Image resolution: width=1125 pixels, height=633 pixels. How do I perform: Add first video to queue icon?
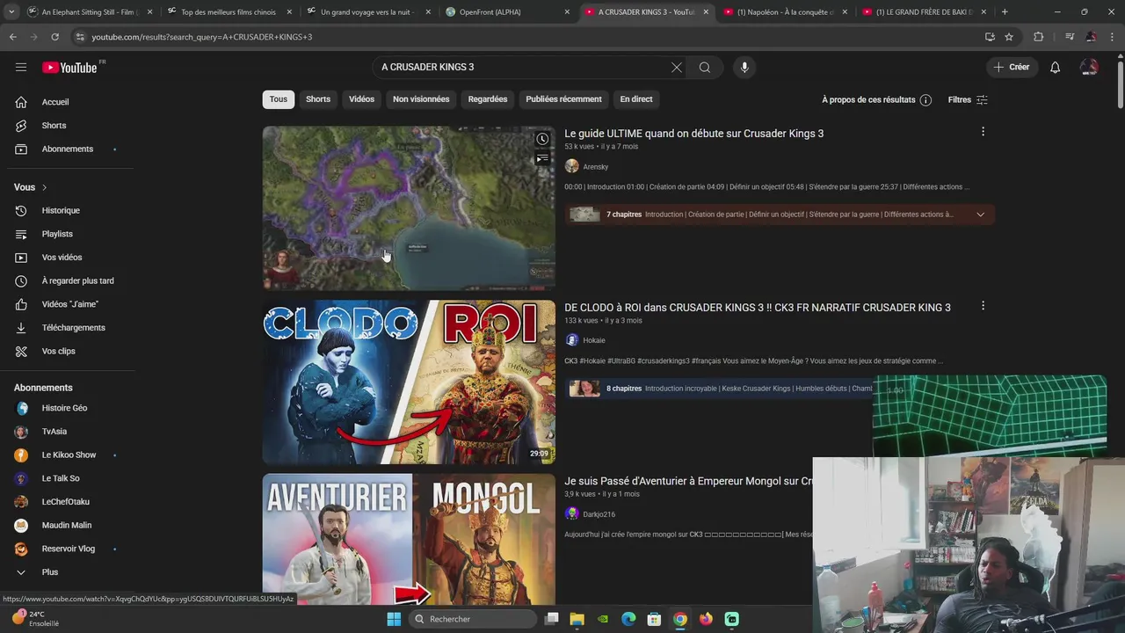[x=542, y=158]
